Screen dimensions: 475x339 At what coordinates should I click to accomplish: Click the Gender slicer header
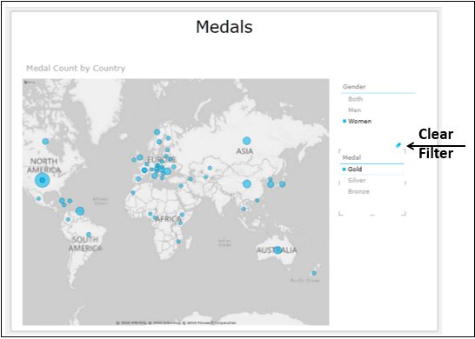pos(354,87)
